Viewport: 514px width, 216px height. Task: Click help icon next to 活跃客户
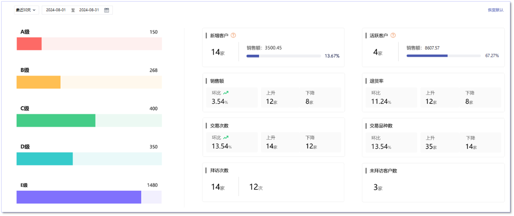(x=393, y=36)
